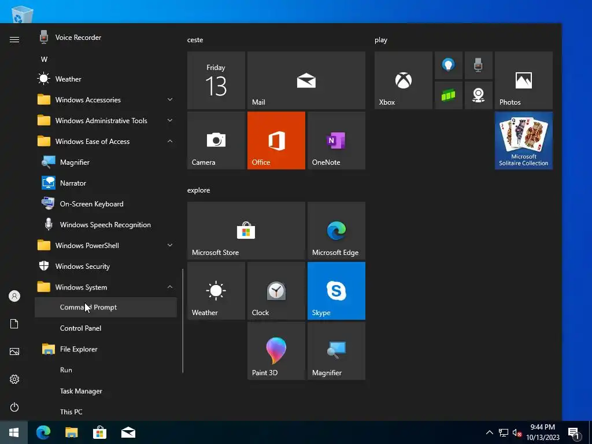Screen dimensions: 592x444
Task: Open the Clock tile
Action: [x=276, y=291]
